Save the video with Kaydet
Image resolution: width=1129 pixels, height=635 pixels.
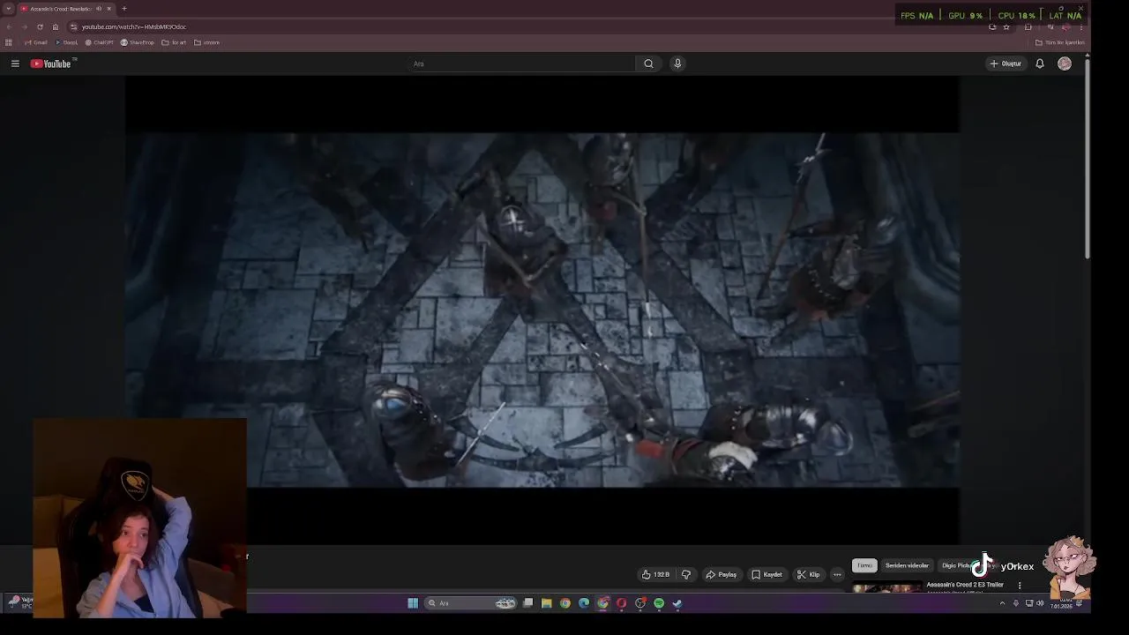coord(766,574)
